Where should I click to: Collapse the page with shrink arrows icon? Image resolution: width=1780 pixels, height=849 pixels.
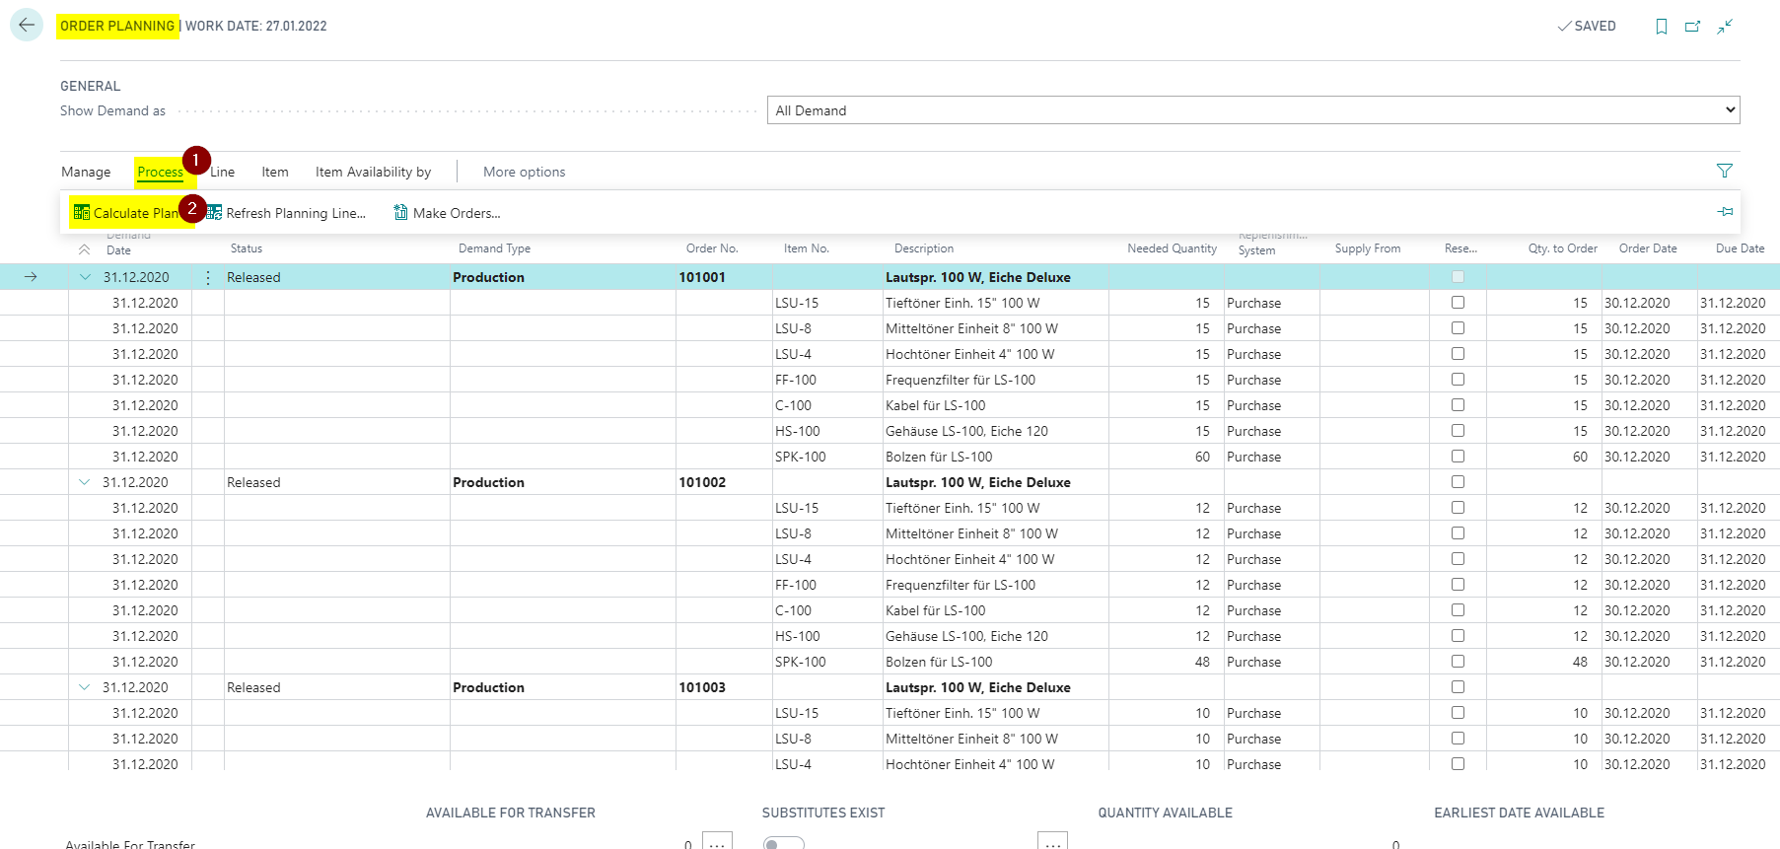pyautogui.click(x=1725, y=27)
